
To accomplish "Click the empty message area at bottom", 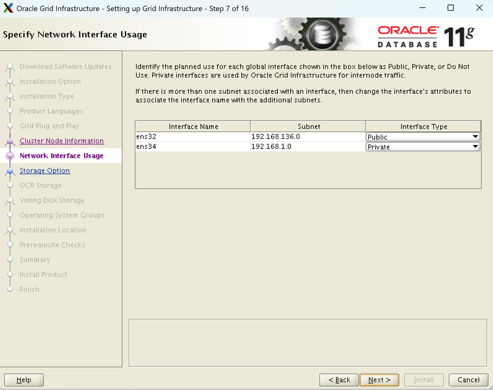I will [x=308, y=343].
